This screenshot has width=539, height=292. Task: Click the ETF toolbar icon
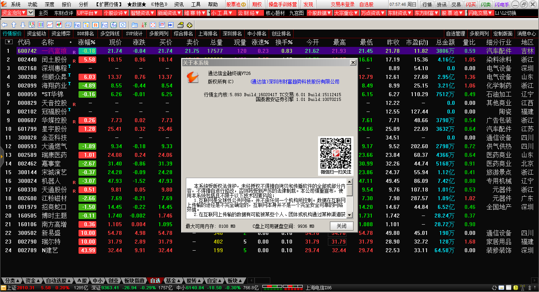coord(162,25)
